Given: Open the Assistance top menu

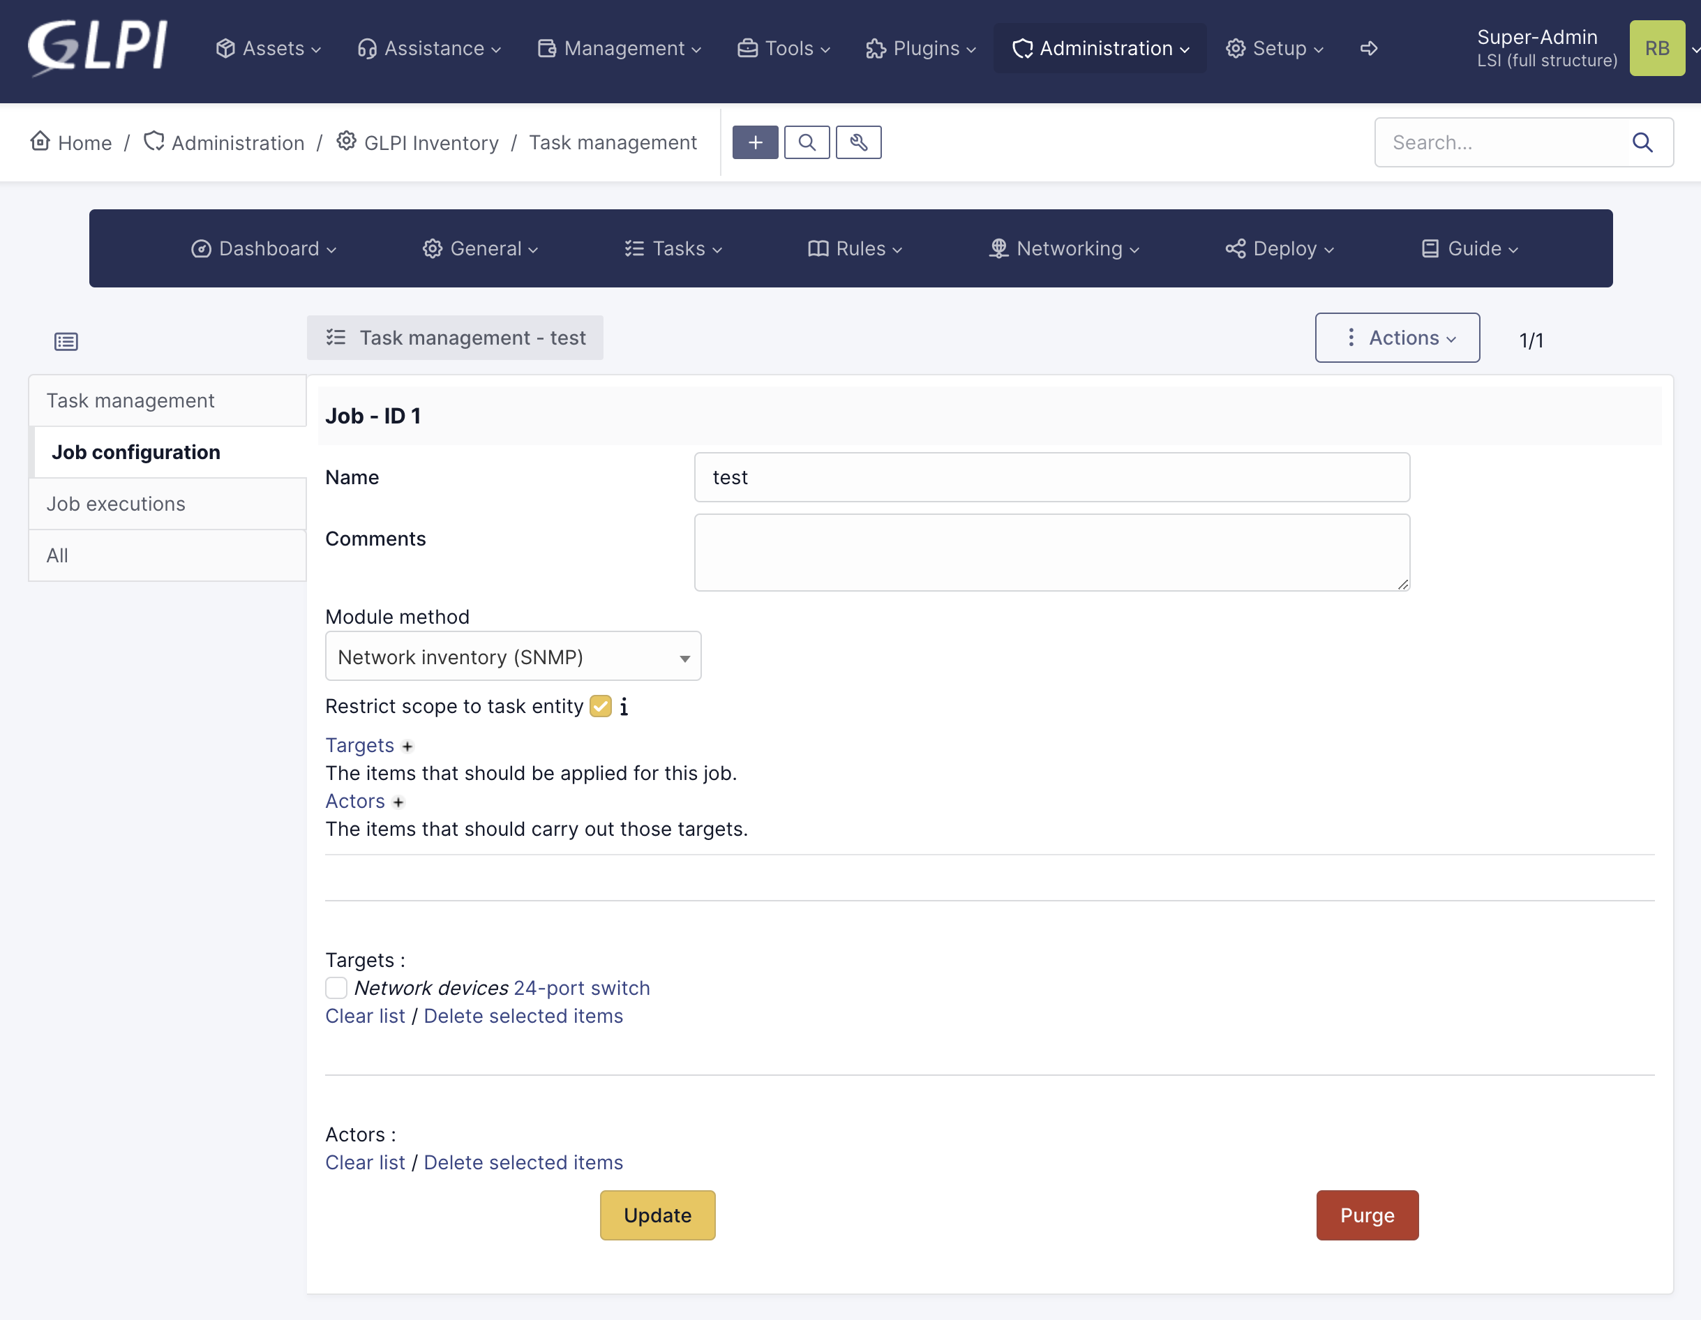Looking at the screenshot, I should 429,48.
